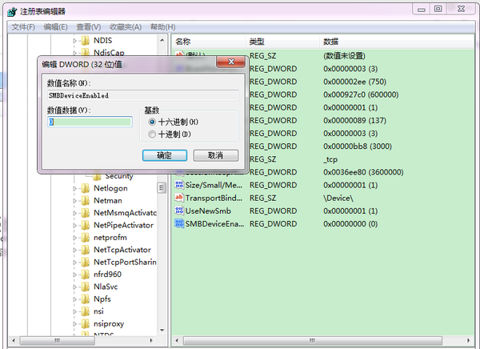This screenshot has width=480, height=349.
Task: Click the \Device\ data value
Action: pyautogui.click(x=338, y=198)
